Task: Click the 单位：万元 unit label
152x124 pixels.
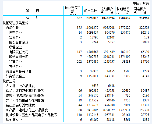Action: point(141,3)
